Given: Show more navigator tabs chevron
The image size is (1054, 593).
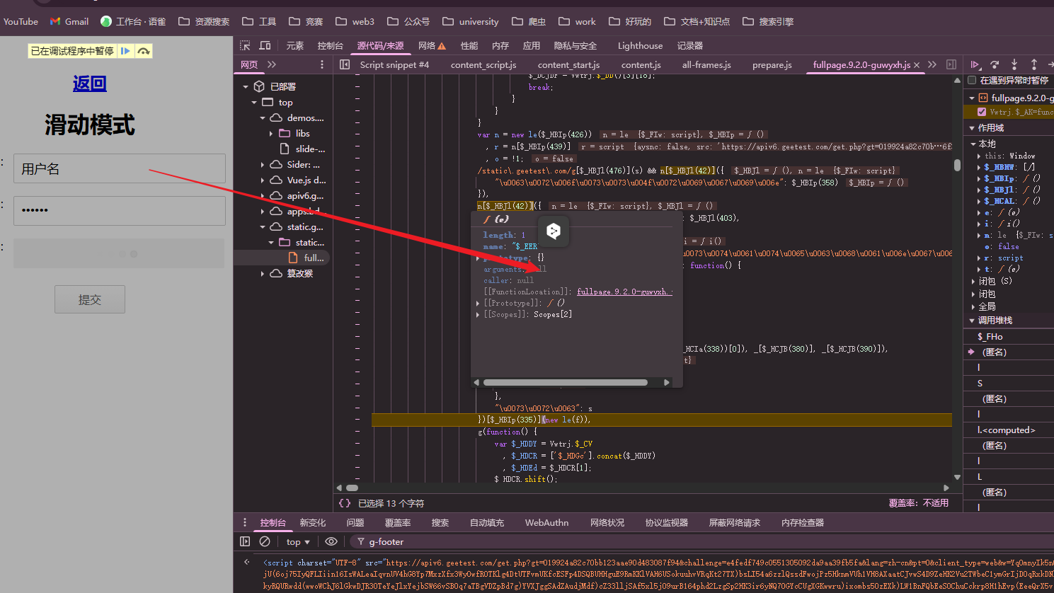Looking at the screenshot, I should pyautogui.click(x=272, y=64).
